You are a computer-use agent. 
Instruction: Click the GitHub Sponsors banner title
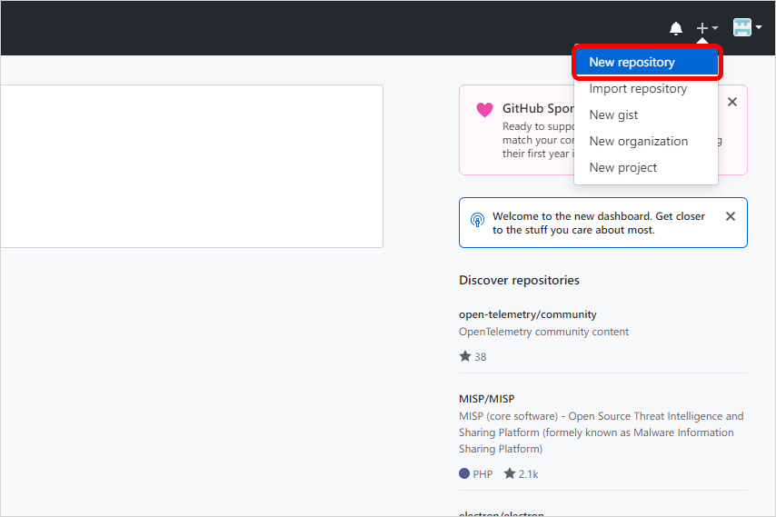coord(538,108)
